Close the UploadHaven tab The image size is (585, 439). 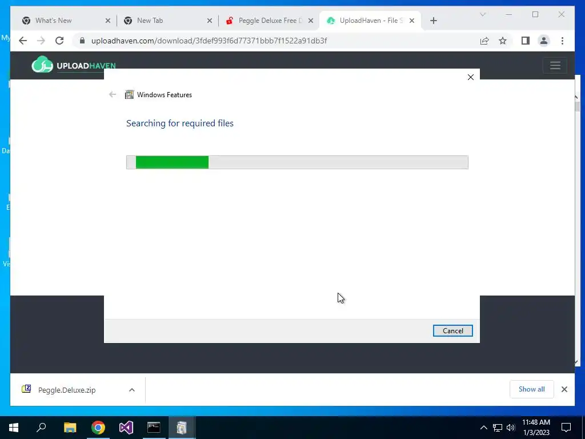(x=412, y=21)
